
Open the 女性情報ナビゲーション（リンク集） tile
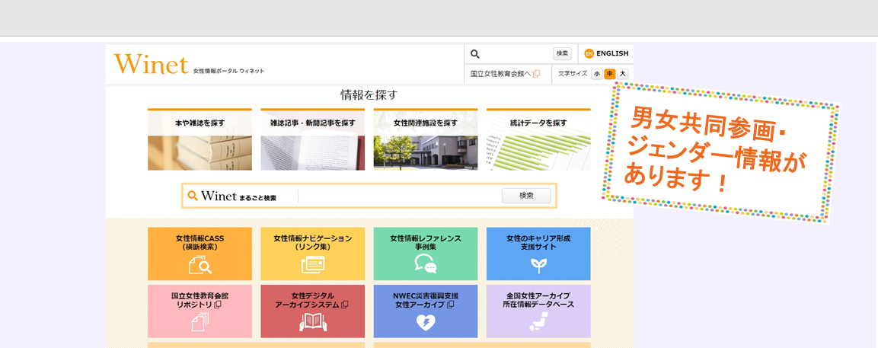[x=312, y=254]
